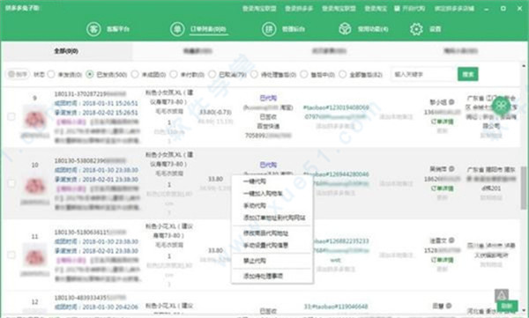
Task: Click the green 刷新 button at bottom right
Action: click(x=507, y=306)
